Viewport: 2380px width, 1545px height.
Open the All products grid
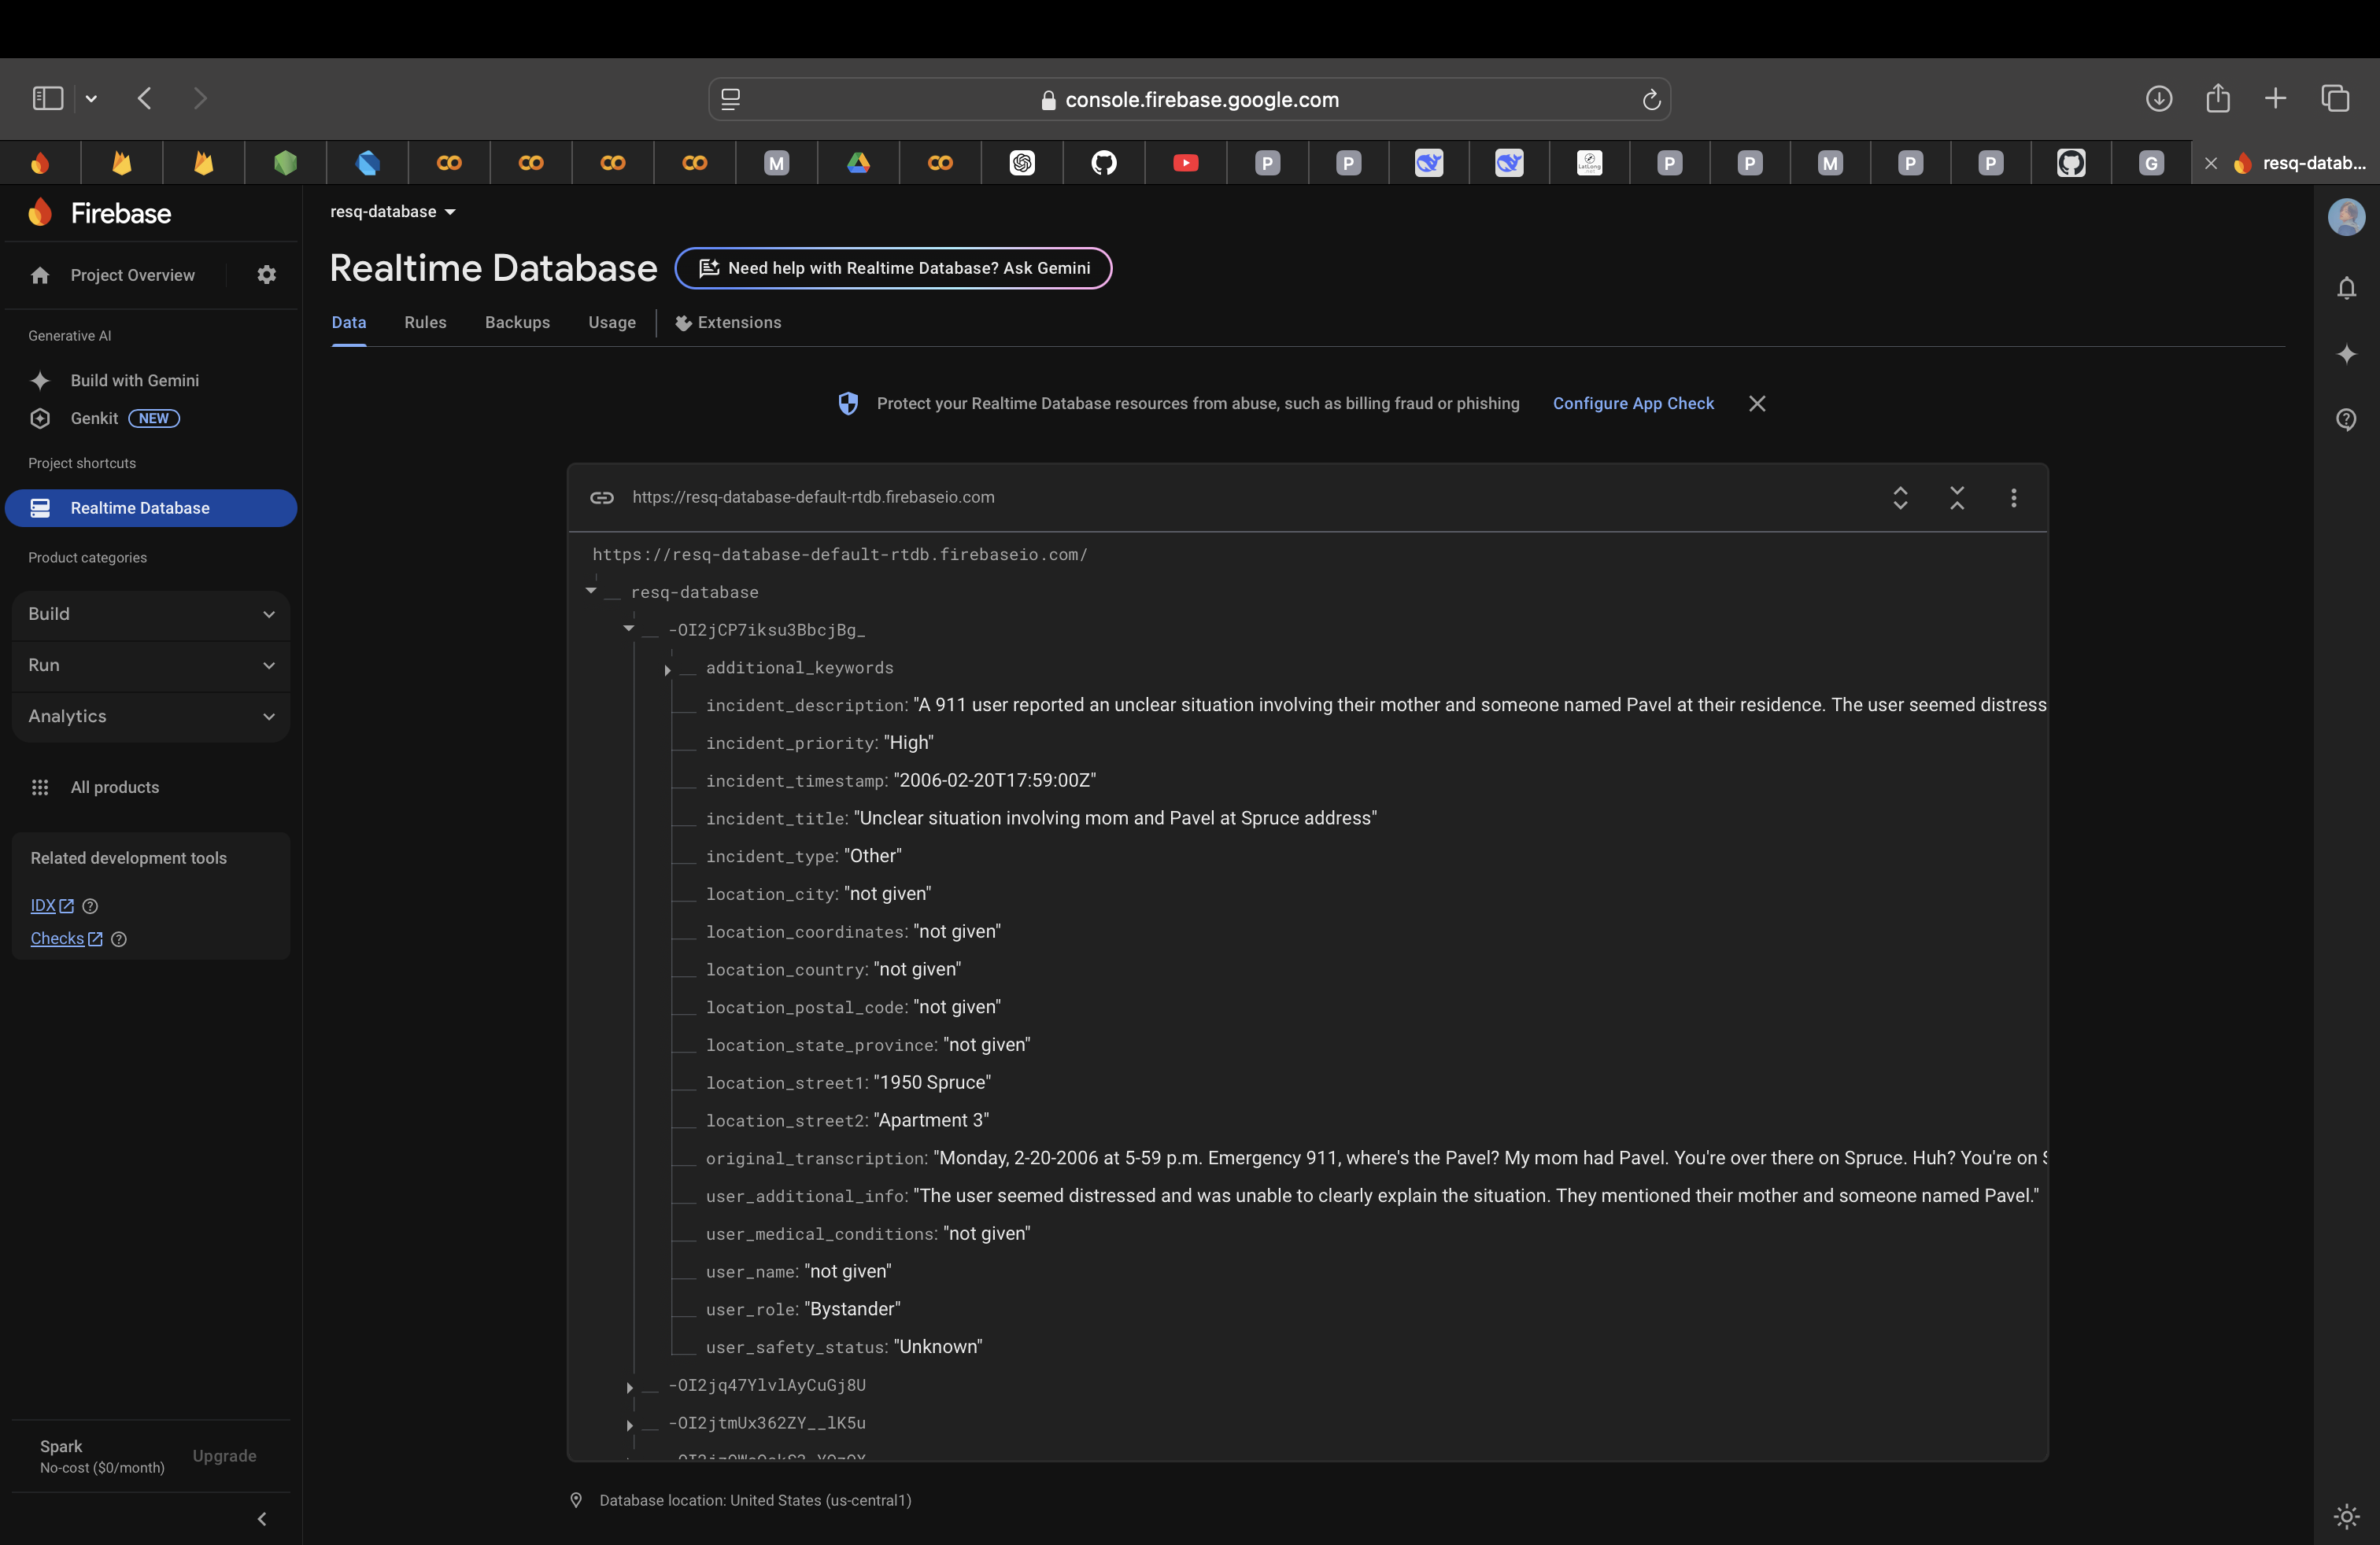[x=113, y=787]
